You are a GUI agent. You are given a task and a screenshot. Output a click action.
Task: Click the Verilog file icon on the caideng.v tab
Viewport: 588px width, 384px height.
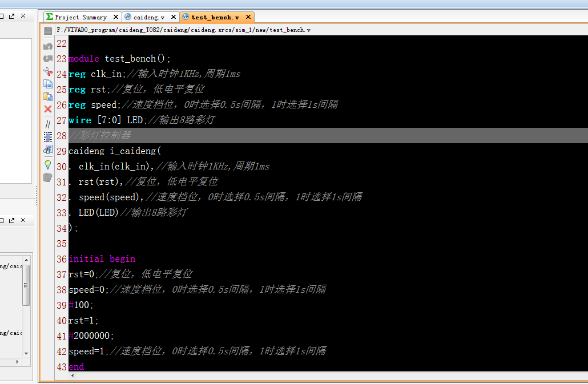[x=128, y=17]
